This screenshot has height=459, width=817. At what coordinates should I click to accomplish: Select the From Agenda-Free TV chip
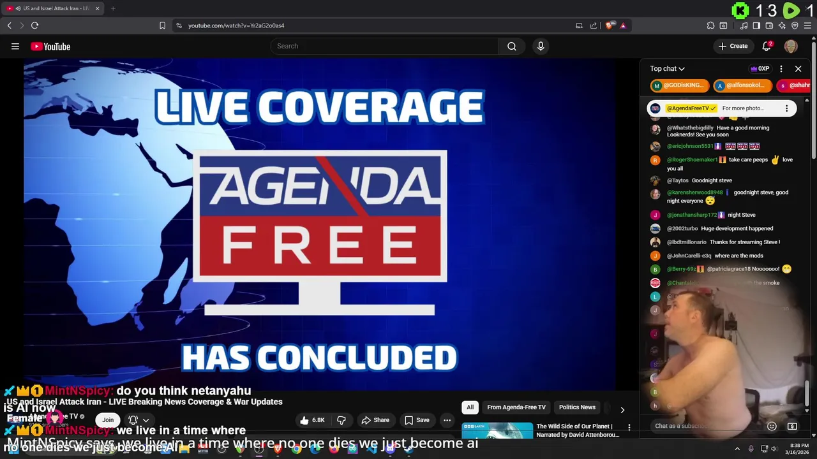[516, 407]
